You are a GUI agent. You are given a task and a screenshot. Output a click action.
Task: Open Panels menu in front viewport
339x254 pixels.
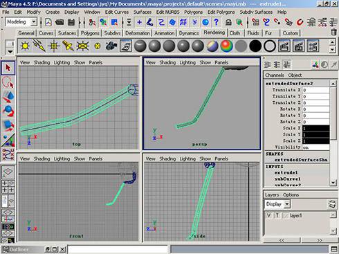point(95,158)
